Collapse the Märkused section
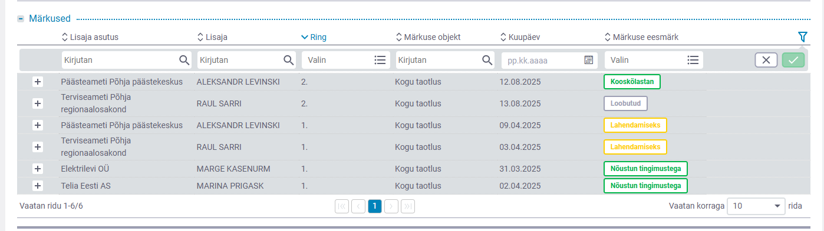 tap(21, 19)
